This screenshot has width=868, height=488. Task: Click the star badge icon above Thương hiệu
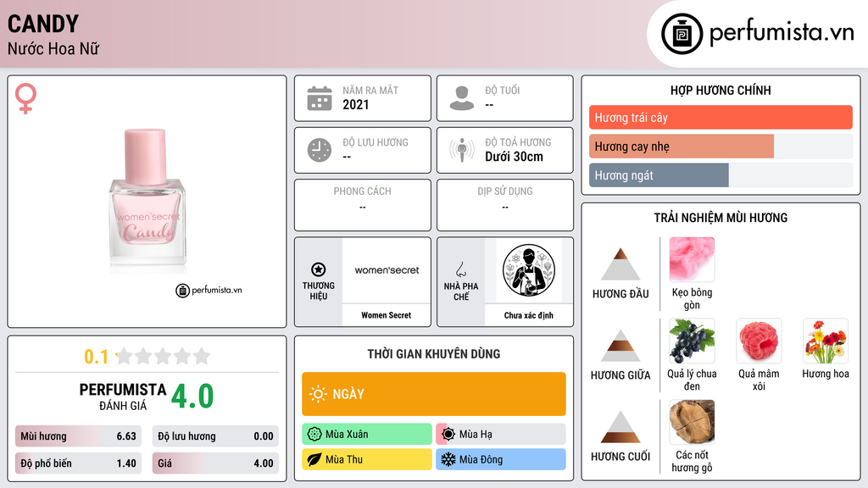click(x=319, y=269)
